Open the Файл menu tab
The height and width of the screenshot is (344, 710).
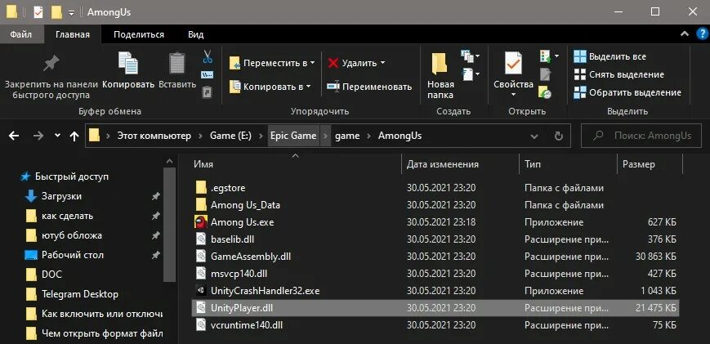pos(20,34)
